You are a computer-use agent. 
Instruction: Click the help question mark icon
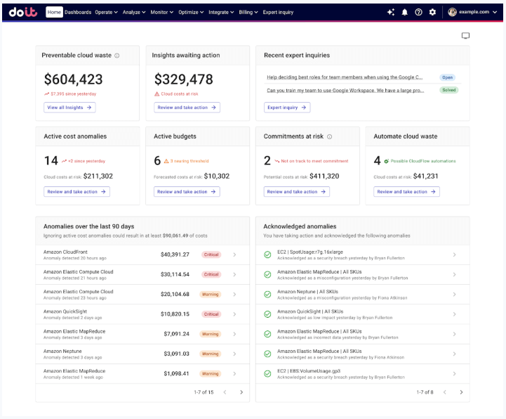click(419, 12)
